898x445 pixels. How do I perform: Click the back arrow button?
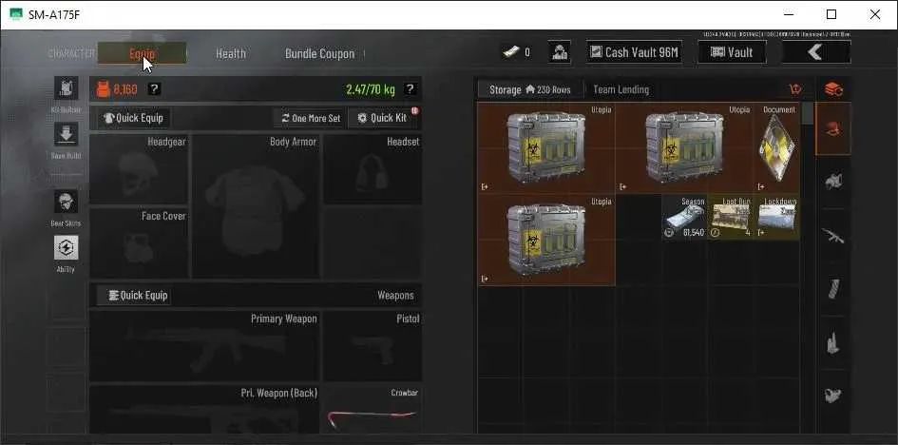coord(816,52)
